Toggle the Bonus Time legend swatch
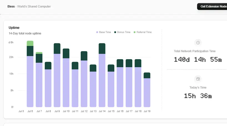 pos(115,32)
